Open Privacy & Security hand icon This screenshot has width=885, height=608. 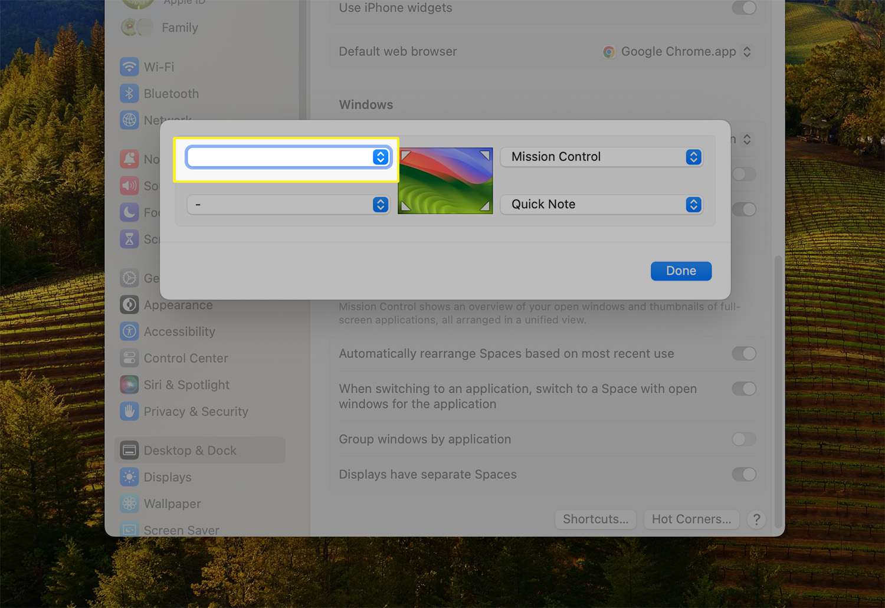pos(129,411)
